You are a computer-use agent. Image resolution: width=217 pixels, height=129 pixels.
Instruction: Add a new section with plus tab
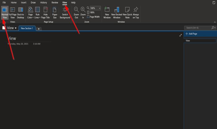(39, 29)
